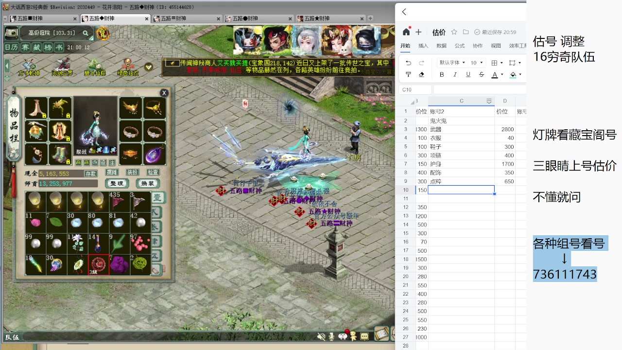Select the flag item with count 435
Viewport: 622px width, 350px height.
click(x=120, y=202)
